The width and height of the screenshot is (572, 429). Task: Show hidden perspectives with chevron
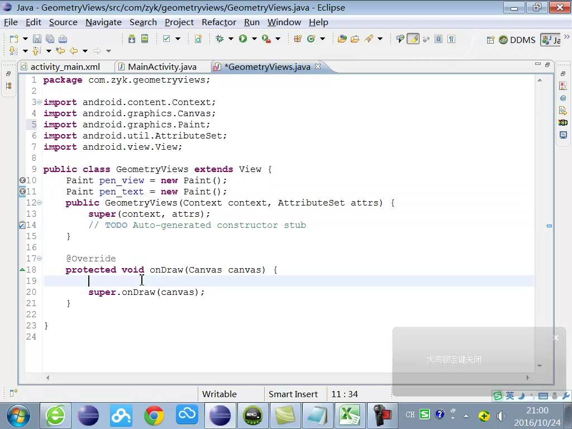(566, 36)
